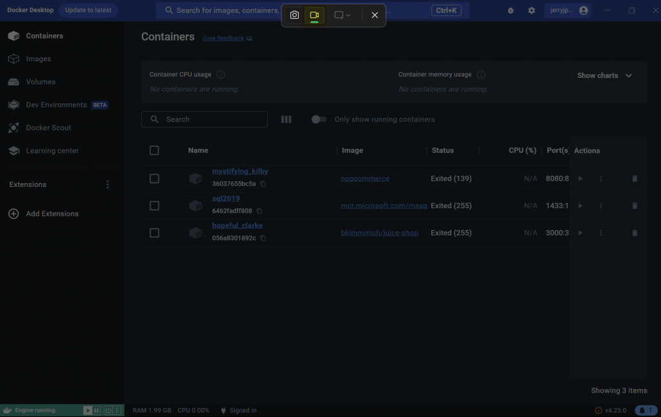Copy container ID 6462fadff808
Screen dimensions: 661x417
point(259,211)
